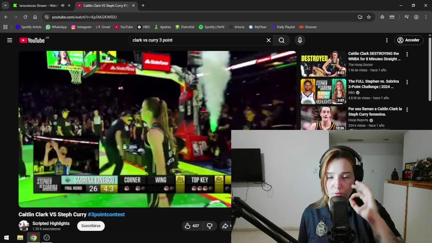
Task: Open YouTube settings three-dot menu beside Acceder
Action: (x=387, y=40)
